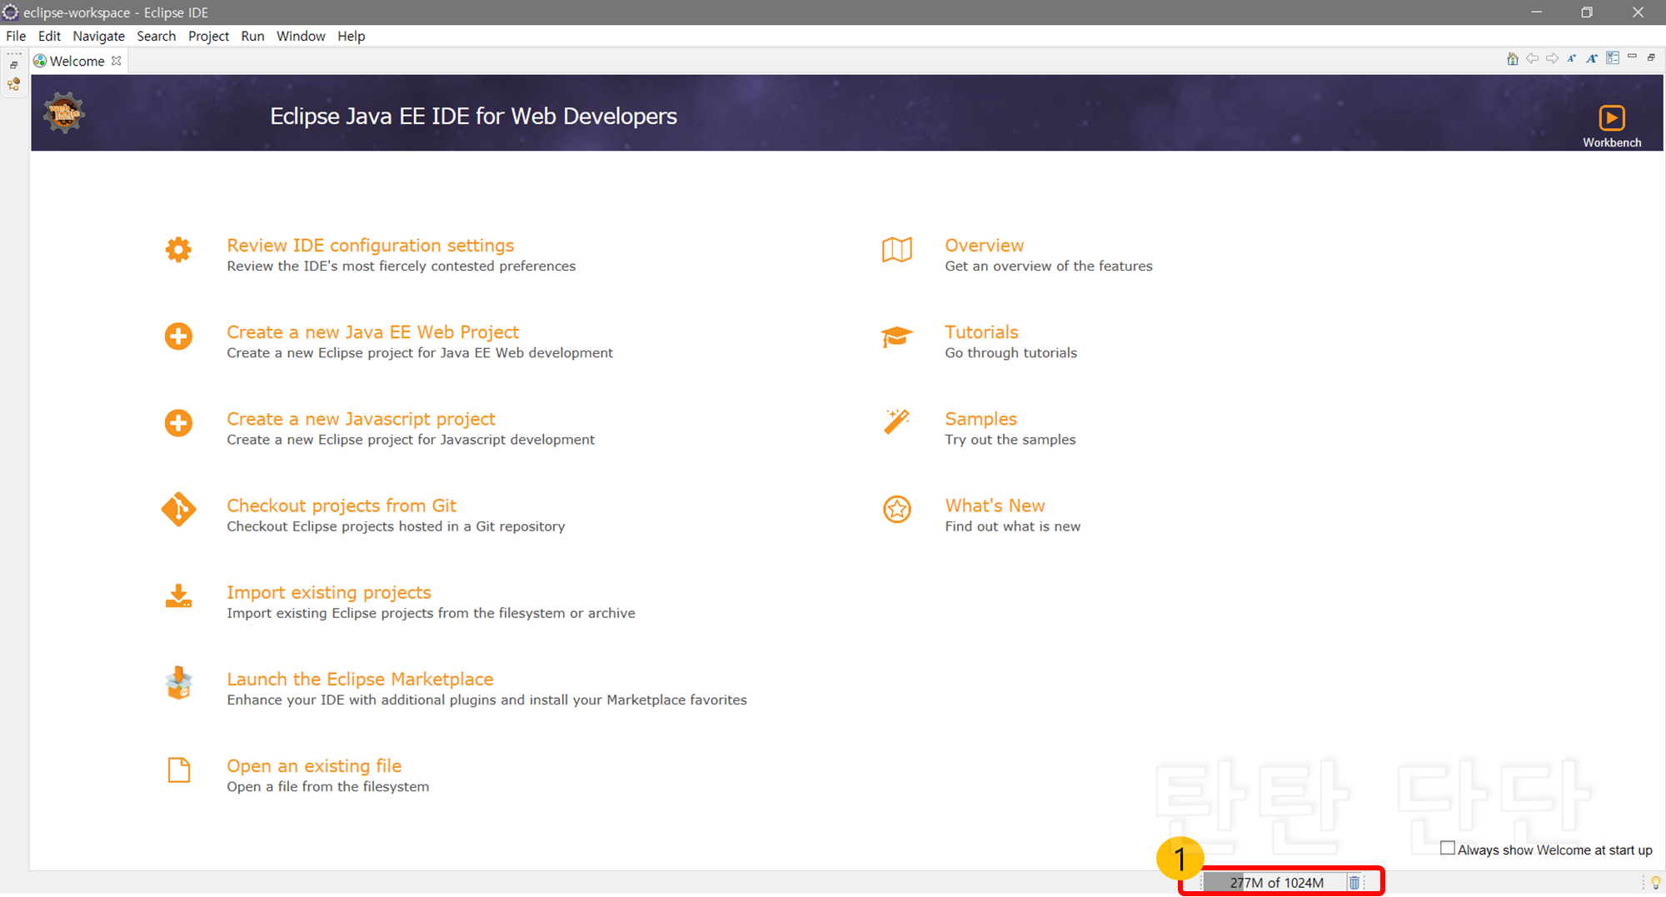Click 'Get an overview of the features' text

coord(1049,267)
